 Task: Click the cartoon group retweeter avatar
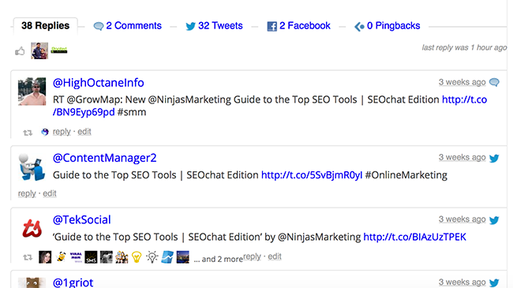(122, 257)
